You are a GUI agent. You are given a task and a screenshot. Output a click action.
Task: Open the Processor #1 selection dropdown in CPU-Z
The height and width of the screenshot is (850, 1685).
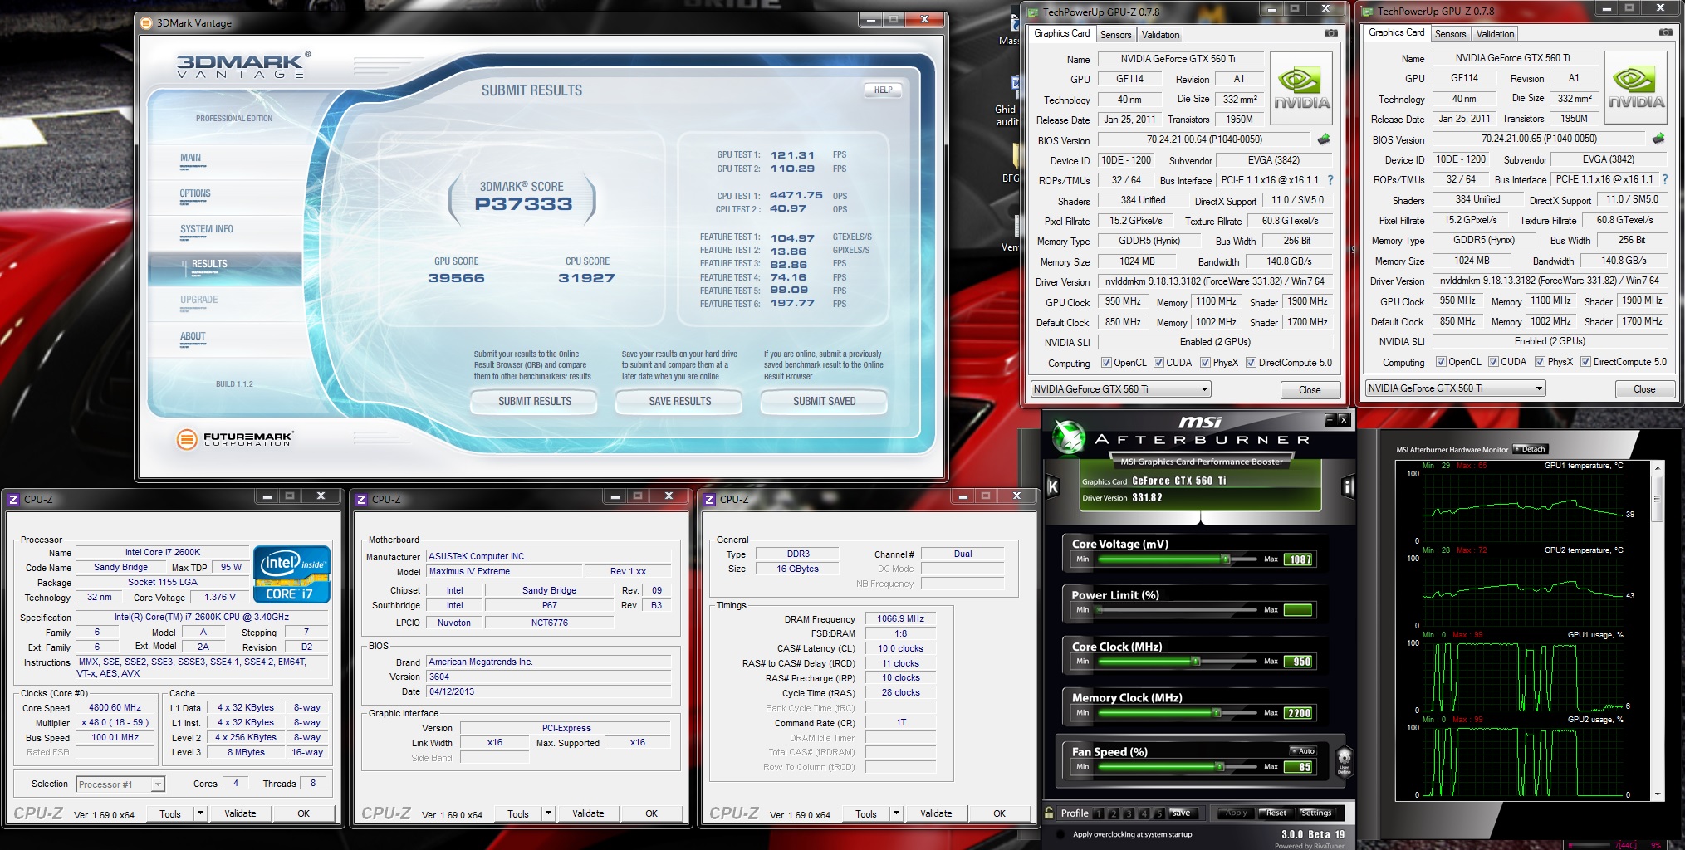(120, 784)
